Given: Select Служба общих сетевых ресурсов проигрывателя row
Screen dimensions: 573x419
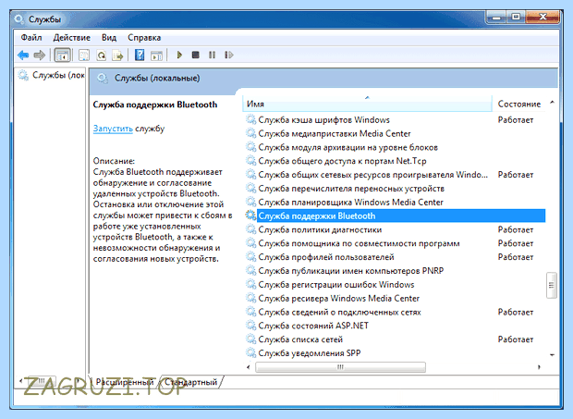Looking at the screenshot, I should pyautogui.click(x=396, y=175).
